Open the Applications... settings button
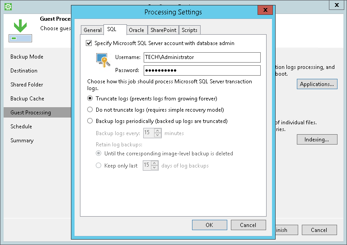This screenshot has width=347, height=245. tap(317, 84)
